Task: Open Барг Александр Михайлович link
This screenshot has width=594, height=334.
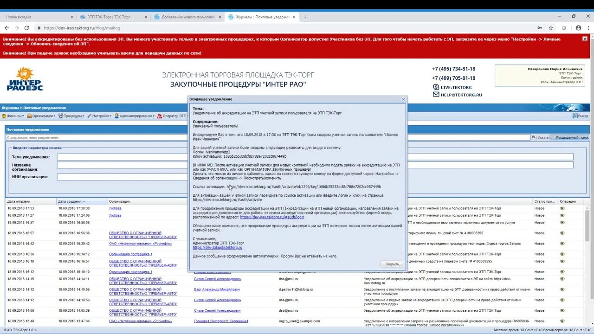Action: (x=217, y=289)
